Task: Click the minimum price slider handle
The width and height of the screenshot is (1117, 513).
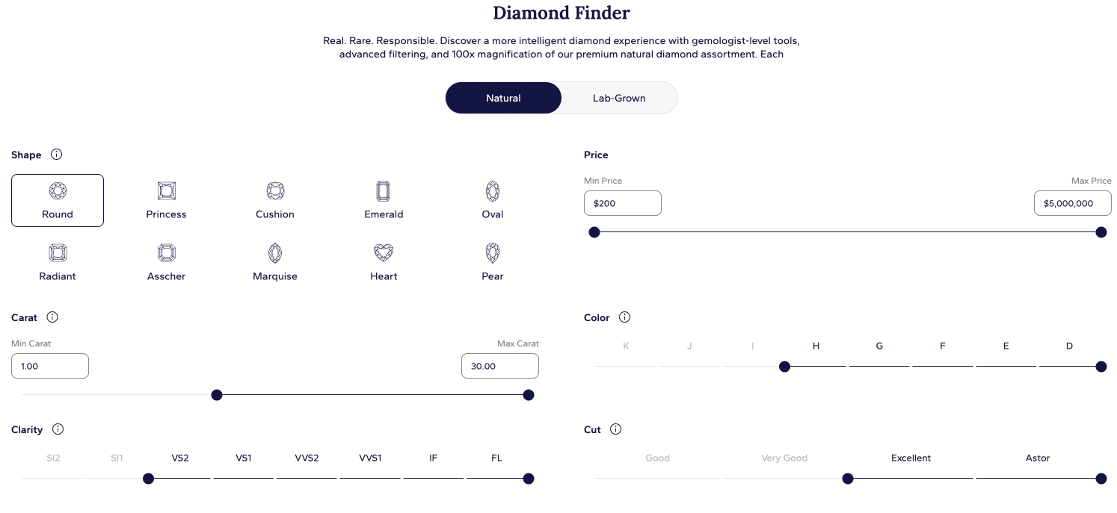Action: [x=594, y=232]
